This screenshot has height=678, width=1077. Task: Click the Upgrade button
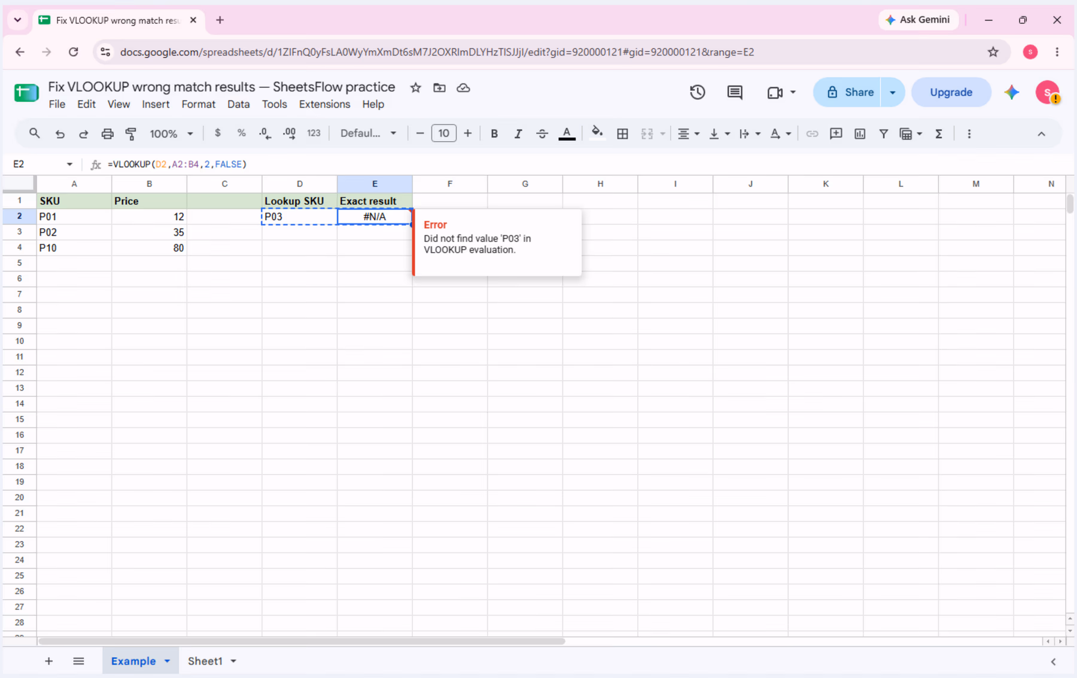(951, 92)
